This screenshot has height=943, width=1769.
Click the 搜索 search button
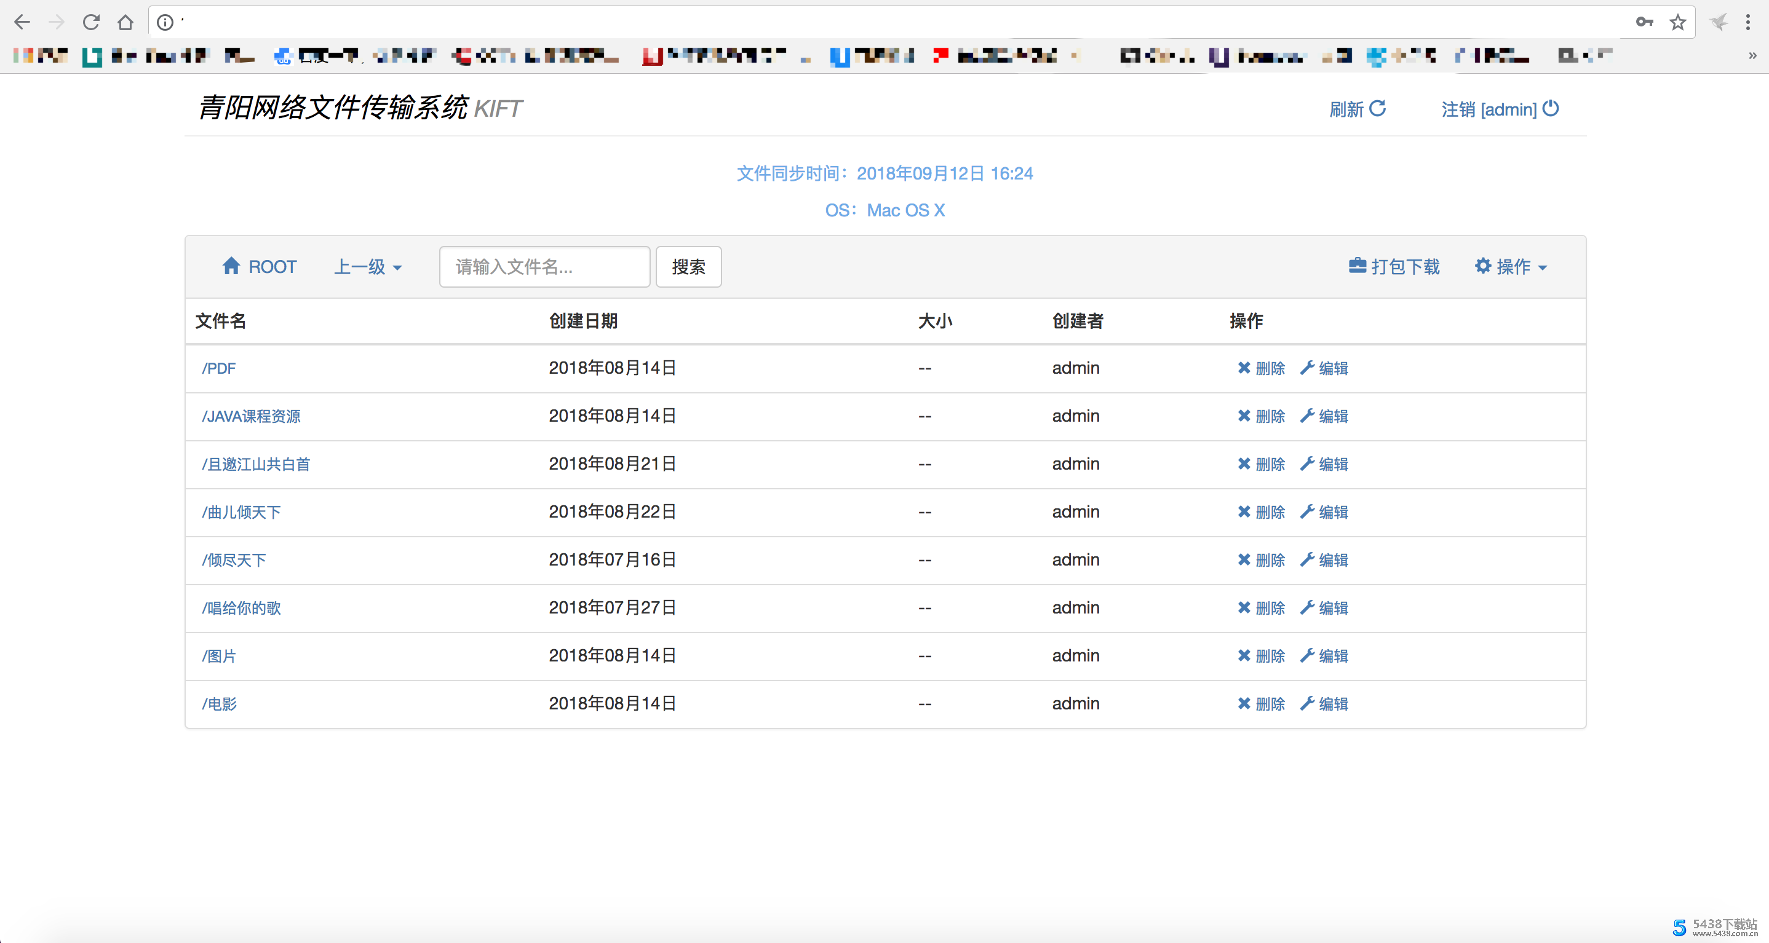point(688,266)
